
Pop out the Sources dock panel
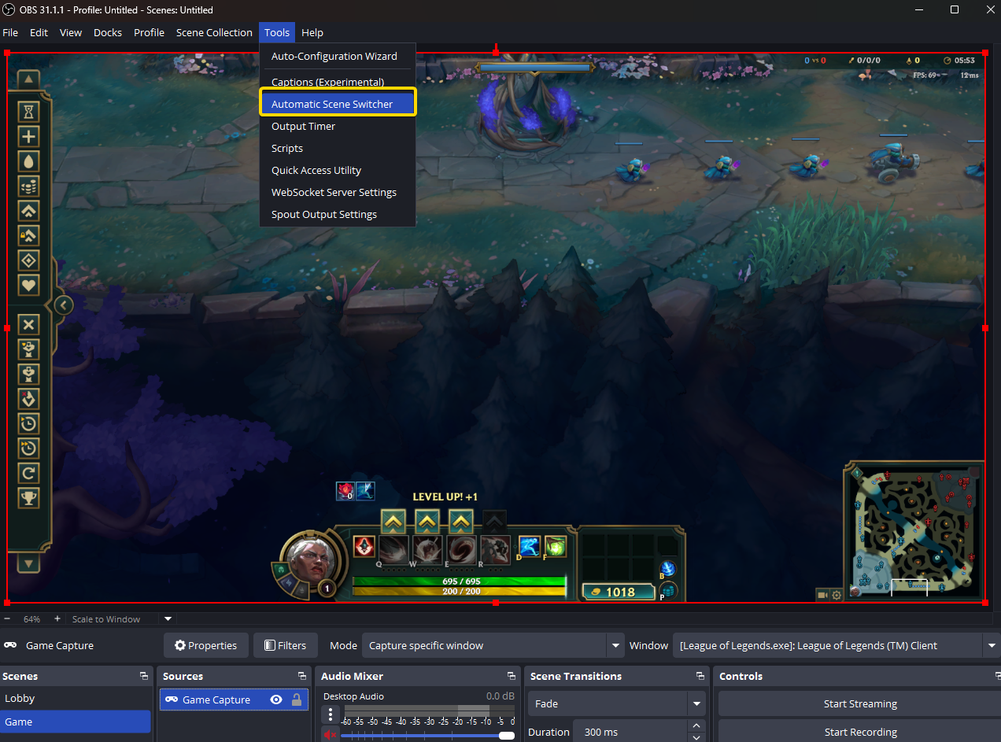(x=301, y=676)
